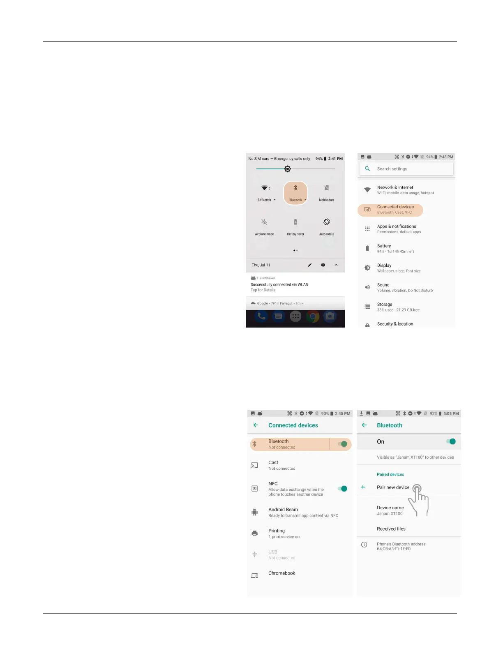Tap Pair new device
This screenshot has height=651, width=503.
pyautogui.click(x=393, y=487)
